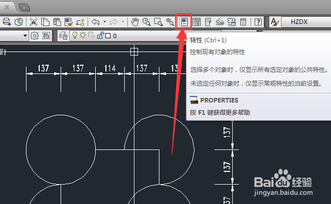Expand the Redo history dropdown arrow

click(123, 21)
